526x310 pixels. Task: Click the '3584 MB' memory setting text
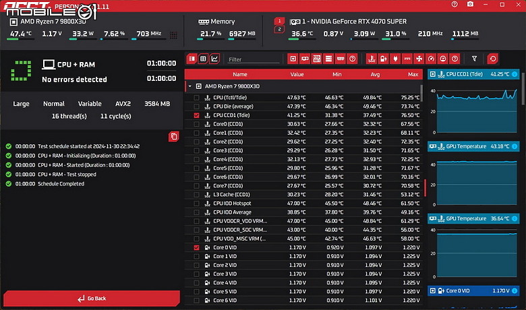coord(157,104)
